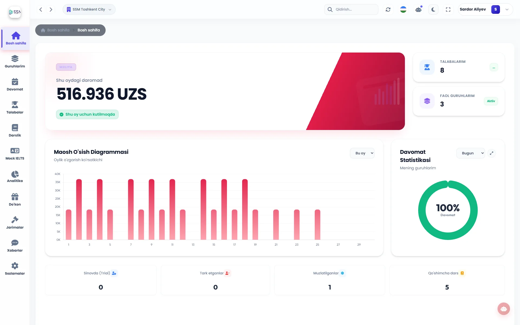The width and height of the screenshot is (520, 325).
Task: Select Sozlamalar in the sidebar menu
Action: 15,269
